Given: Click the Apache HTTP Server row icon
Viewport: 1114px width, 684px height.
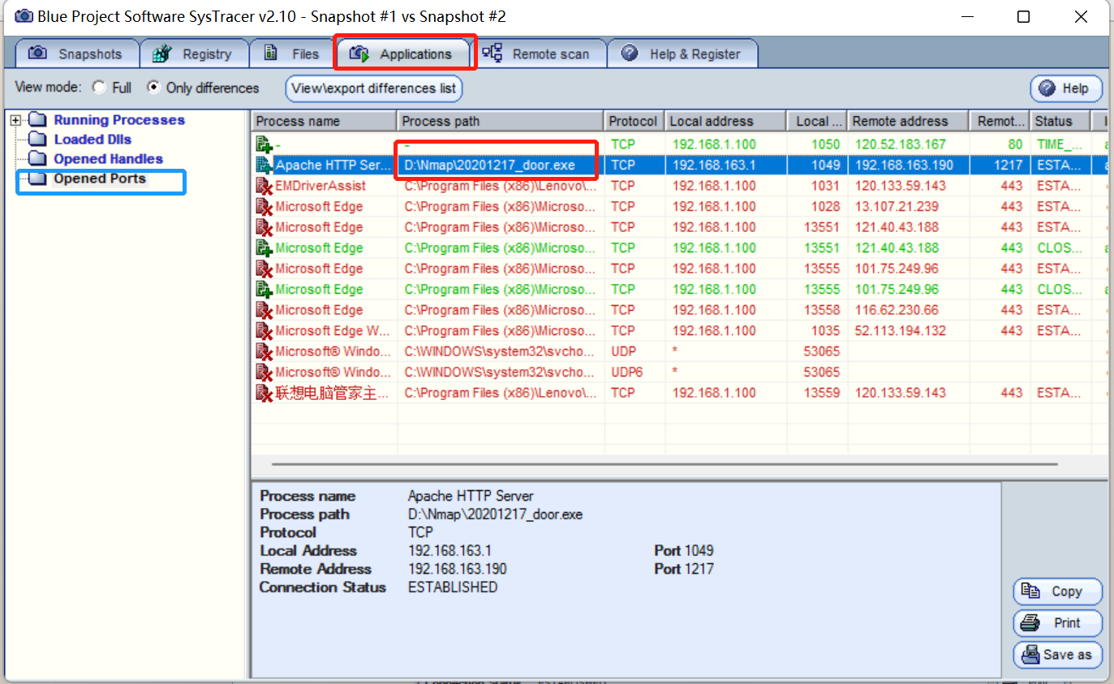Looking at the screenshot, I should pos(264,165).
